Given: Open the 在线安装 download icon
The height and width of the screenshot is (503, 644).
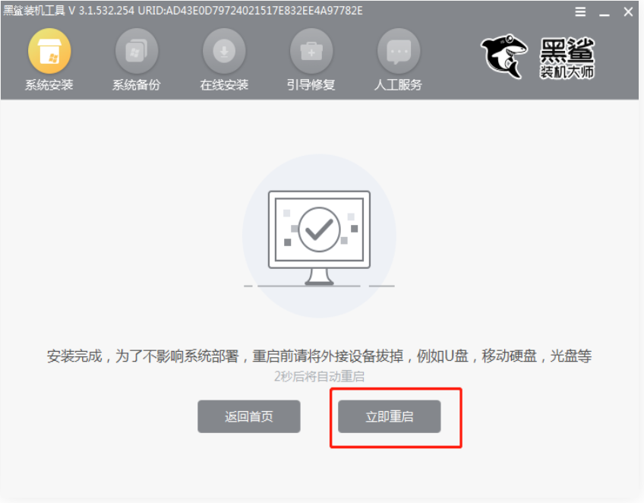Looking at the screenshot, I should coord(224,51).
